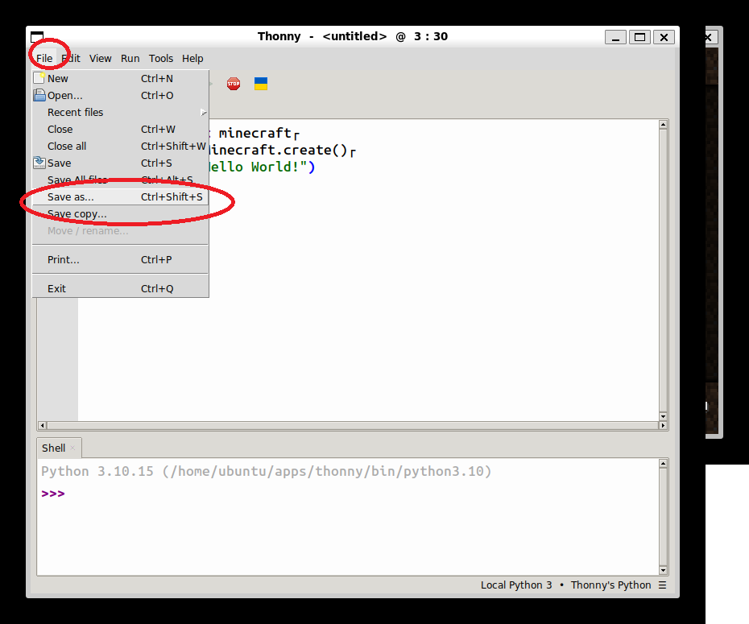Click the Shell prompt >>> input line
The width and height of the screenshot is (749, 624).
pyautogui.click(x=349, y=494)
